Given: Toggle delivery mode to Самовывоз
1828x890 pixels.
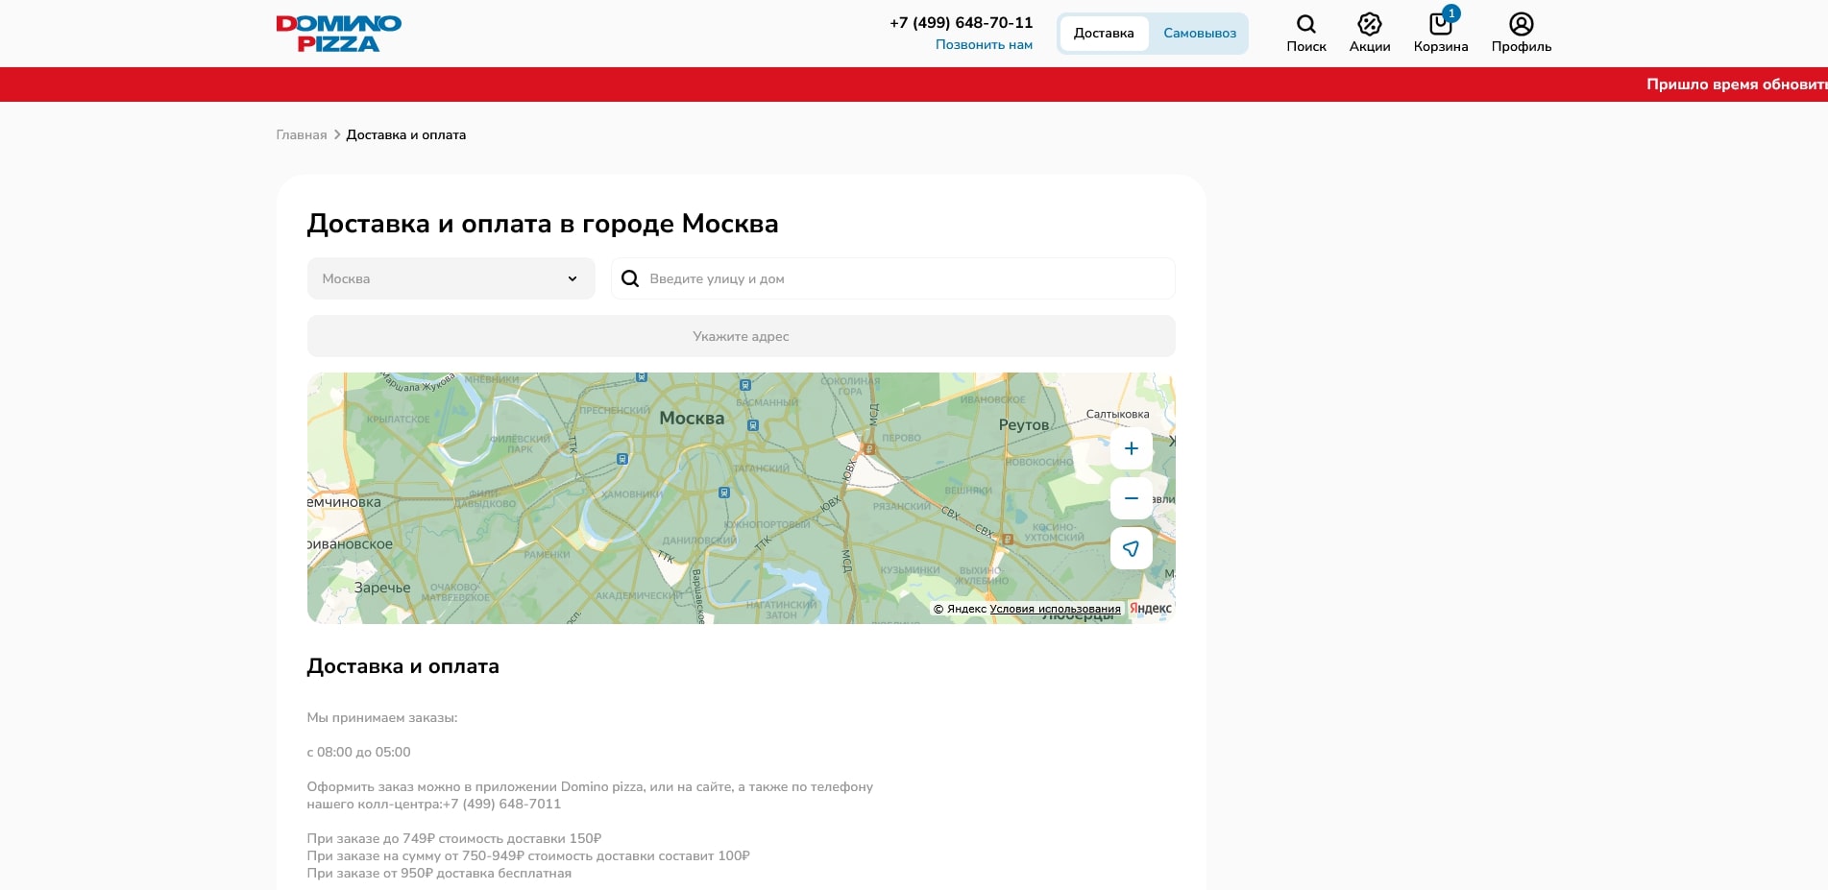Looking at the screenshot, I should (x=1199, y=32).
